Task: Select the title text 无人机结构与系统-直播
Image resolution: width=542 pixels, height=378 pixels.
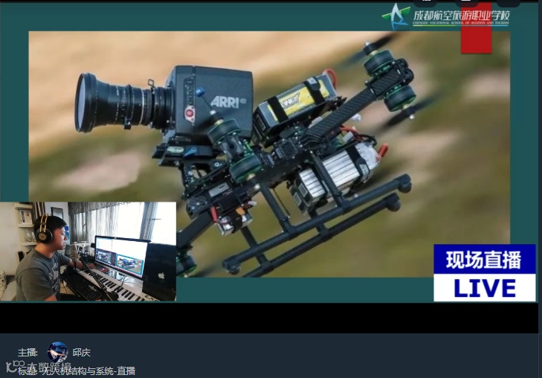Action: pyautogui.click(x=88, y=371)
